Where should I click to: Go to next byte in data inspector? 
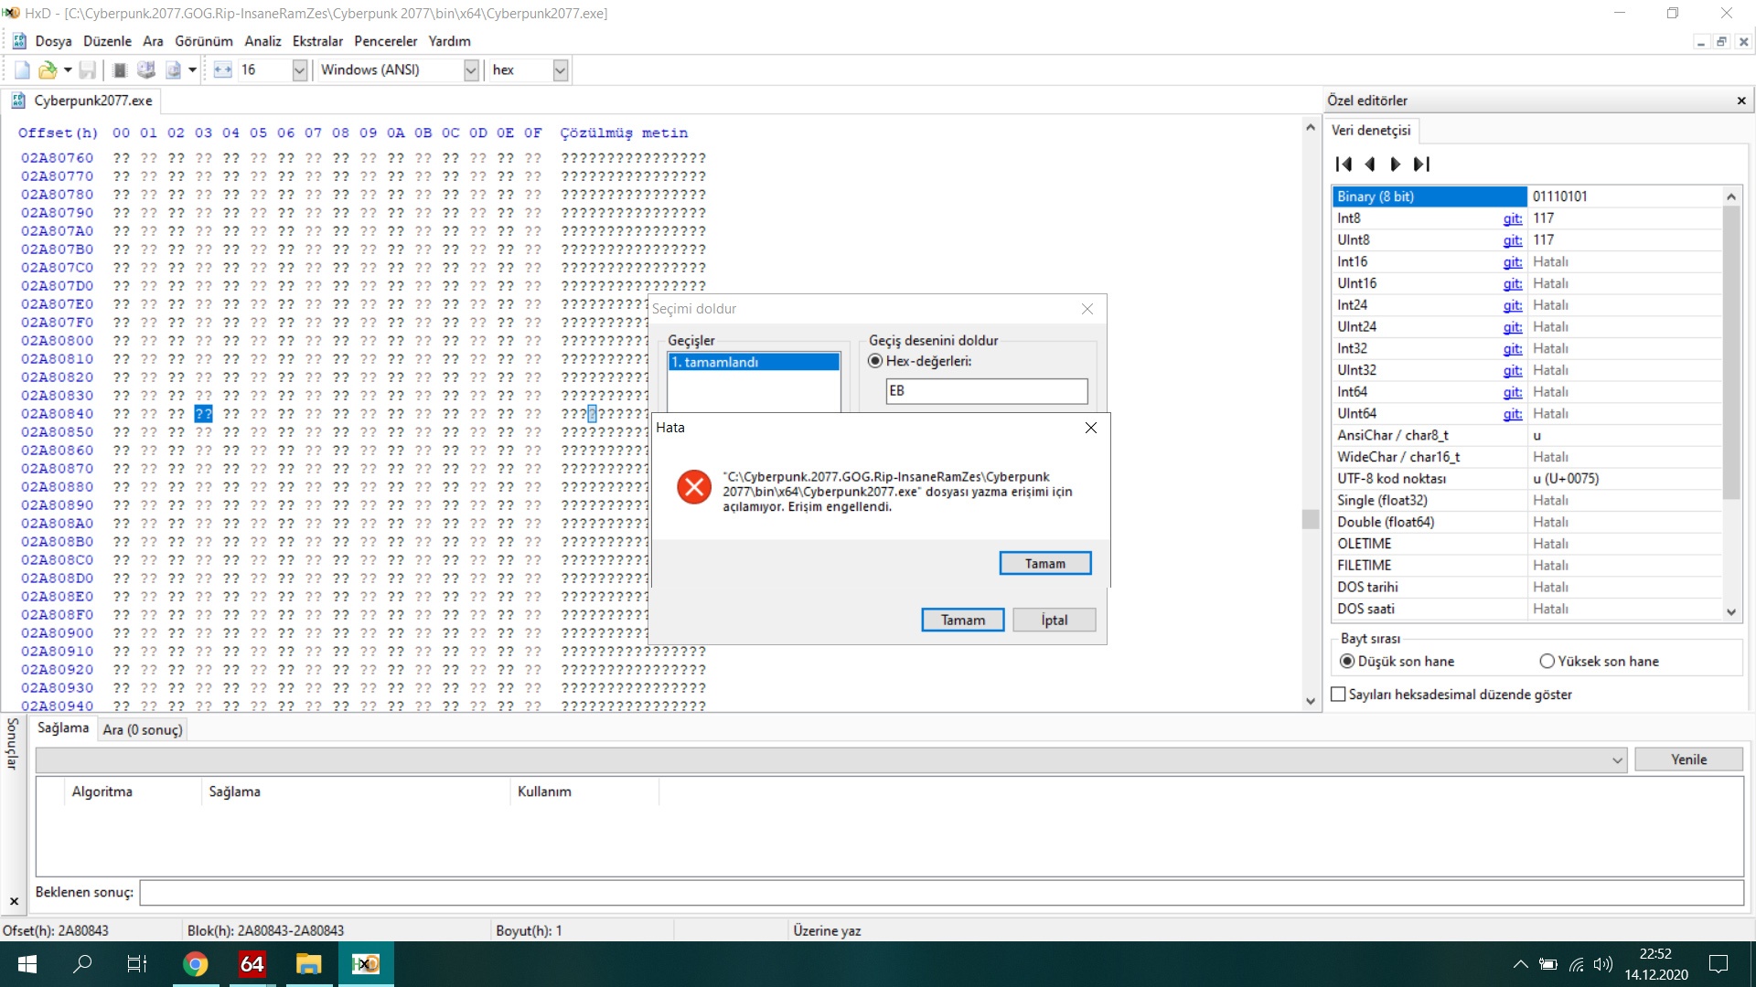click(x=1395, y=164)
